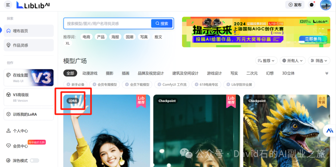
Task: Toggle 深色模式 dark mode switch
Action: 35,160
